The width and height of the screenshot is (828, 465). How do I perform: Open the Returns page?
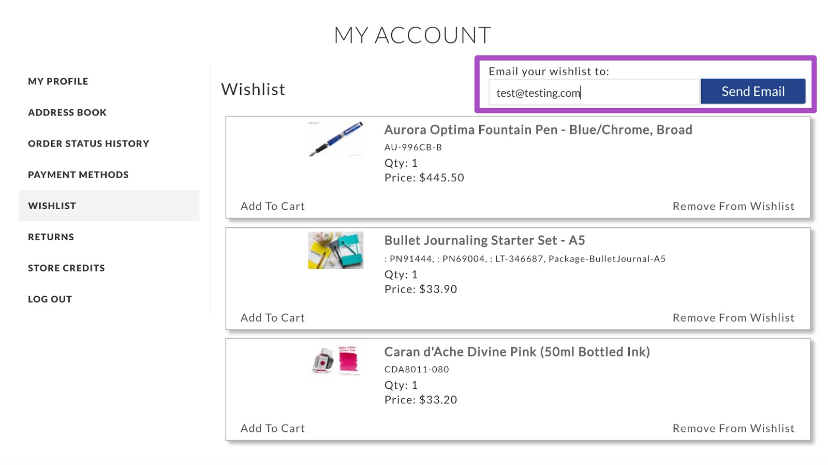(51, 237)
